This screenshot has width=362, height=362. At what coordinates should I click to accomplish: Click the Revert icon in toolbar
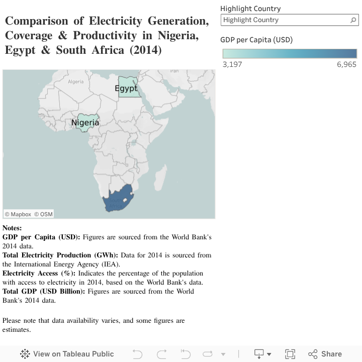click(x=186, y=354)
